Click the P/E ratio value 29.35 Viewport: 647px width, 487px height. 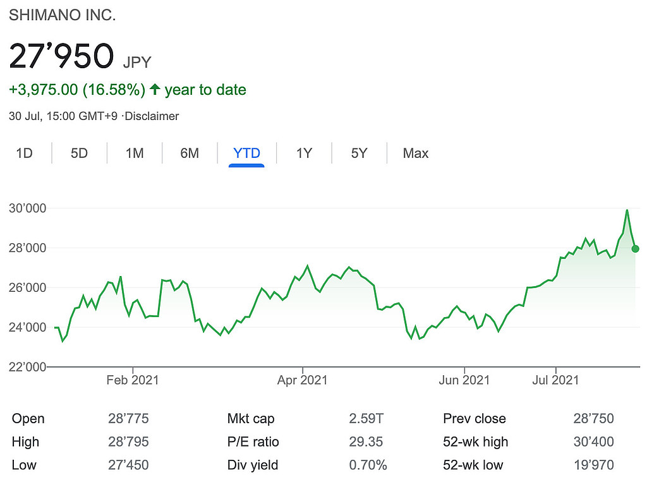[x=367, y=442]
